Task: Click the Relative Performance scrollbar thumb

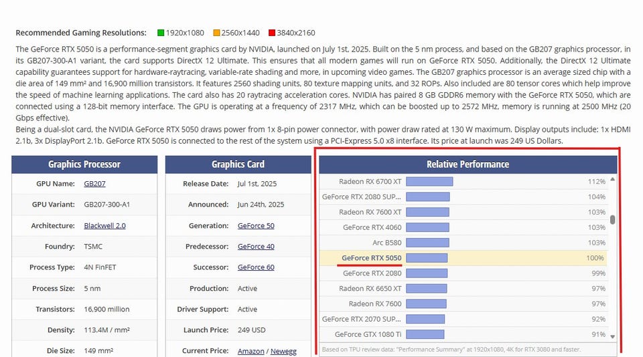Action: pos(613,220)
